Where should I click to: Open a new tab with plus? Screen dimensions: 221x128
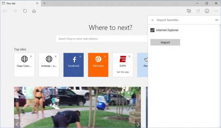click(44, 3)
